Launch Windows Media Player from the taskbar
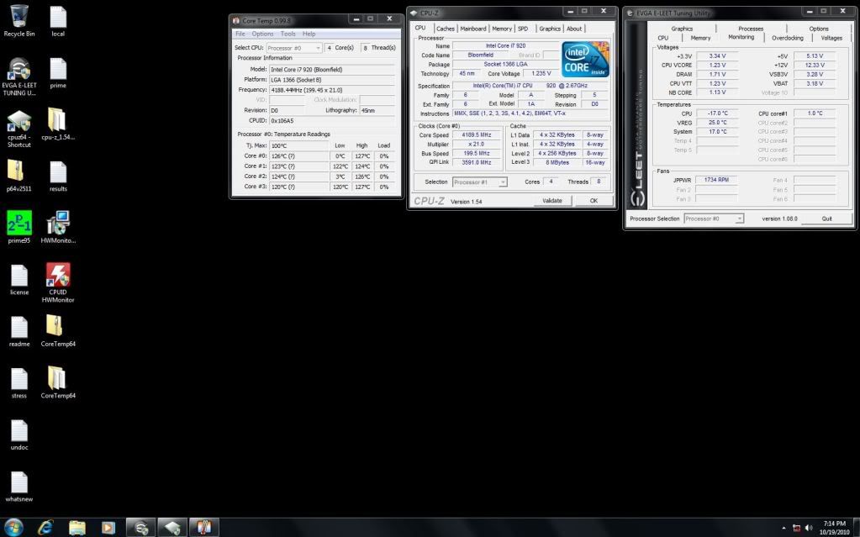The image size is (860, 537). [108, 528]
